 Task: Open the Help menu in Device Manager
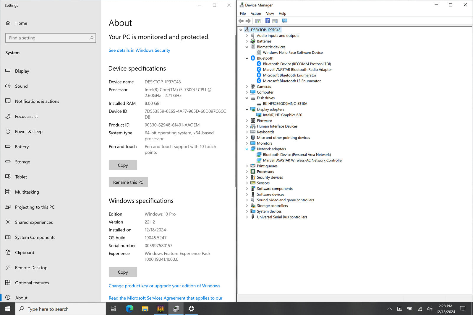[x=282, y=14]
